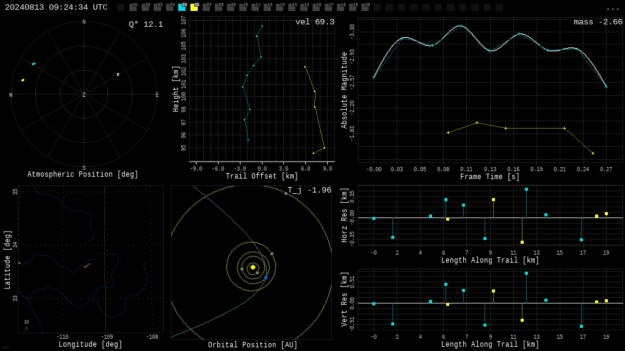The height and width of the screenshot is (351, 625).
Task: Click the station 20 indicator box
Action: click(x=365, y=7)
